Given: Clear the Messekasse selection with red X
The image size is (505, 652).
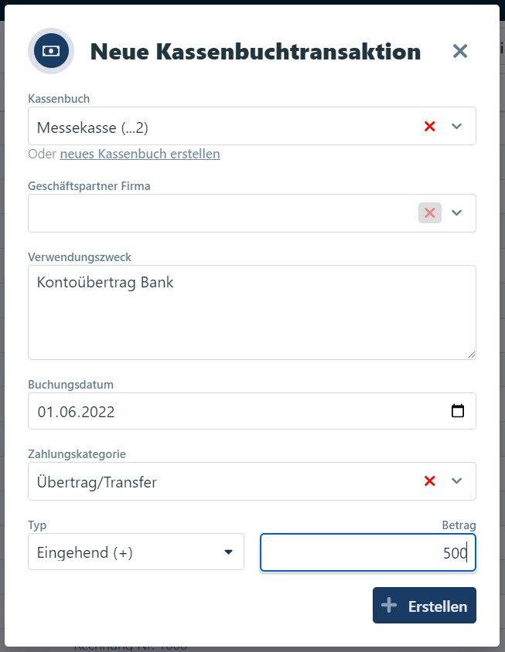Looking at the screenshot, I should [430, 126].
